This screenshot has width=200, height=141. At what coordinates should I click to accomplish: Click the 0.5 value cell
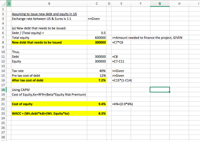[x=97, y=33]
